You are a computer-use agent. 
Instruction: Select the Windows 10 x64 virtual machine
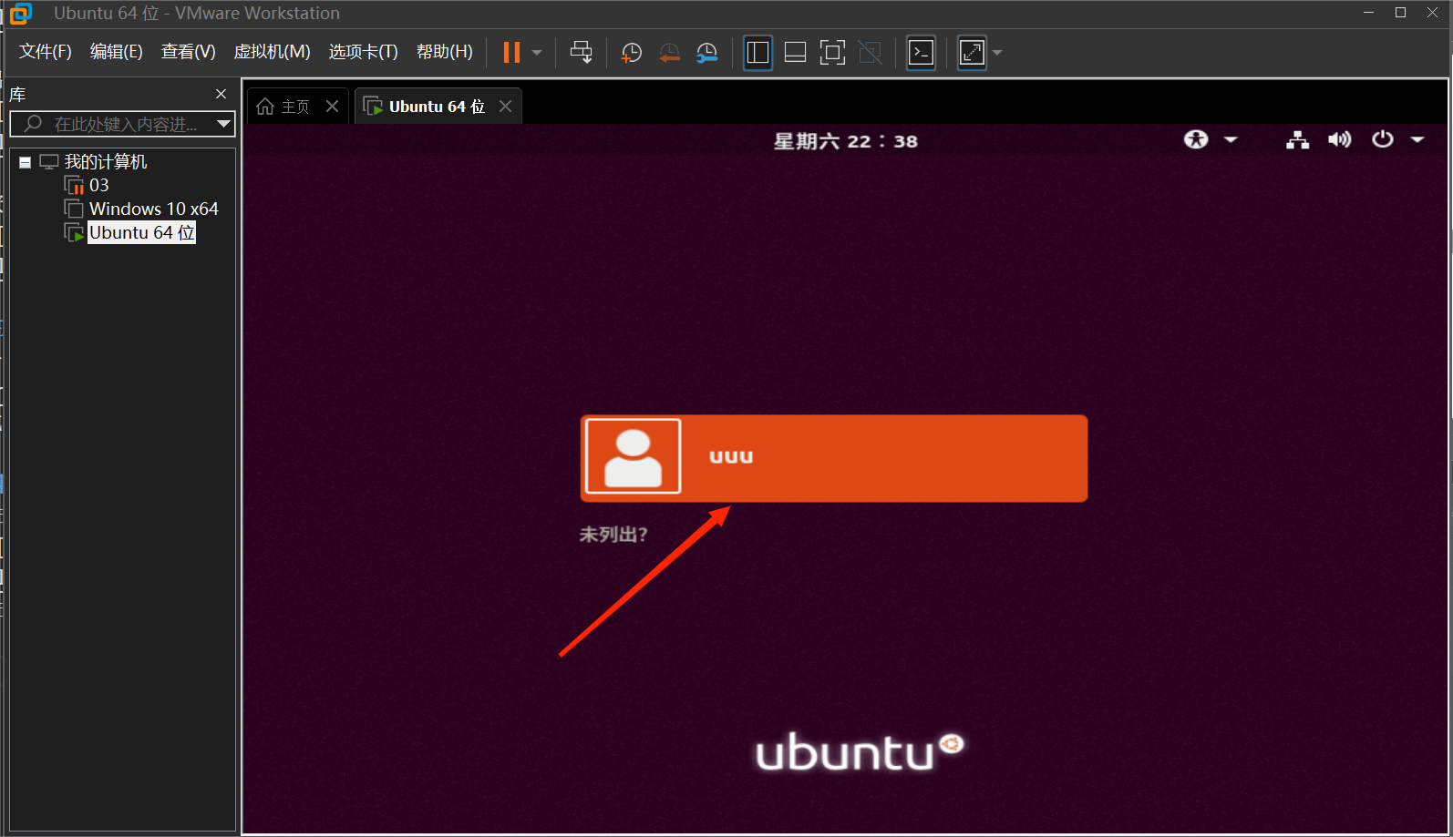click(x=154, y=209)
